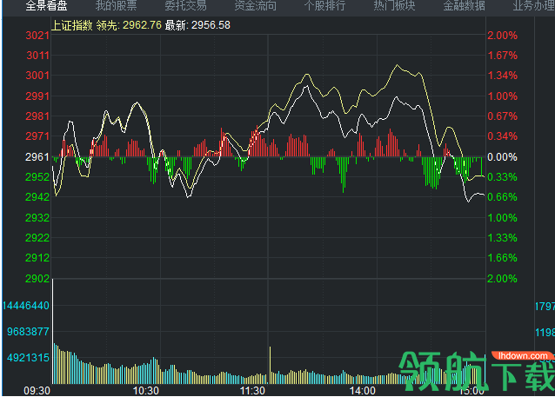Select the 业务办理 tab
Image resolution: width=555 pixels, height=397 pixels.
[x=534, y=6]
